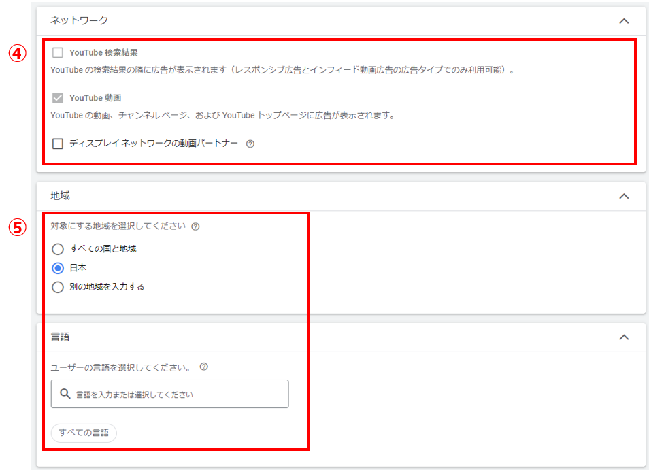Toggle the YouTube 検索結果 checkbox
Screen dimensions: 649x470
click(58, 52)
